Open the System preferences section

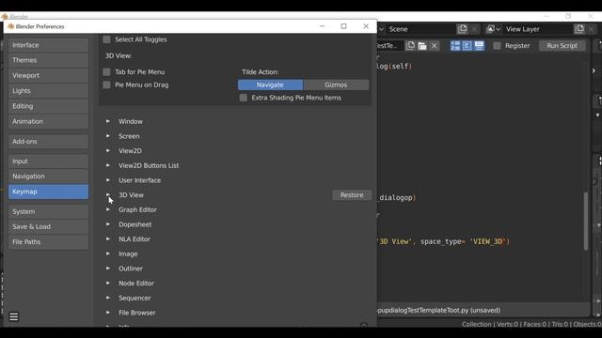(48, 211)
